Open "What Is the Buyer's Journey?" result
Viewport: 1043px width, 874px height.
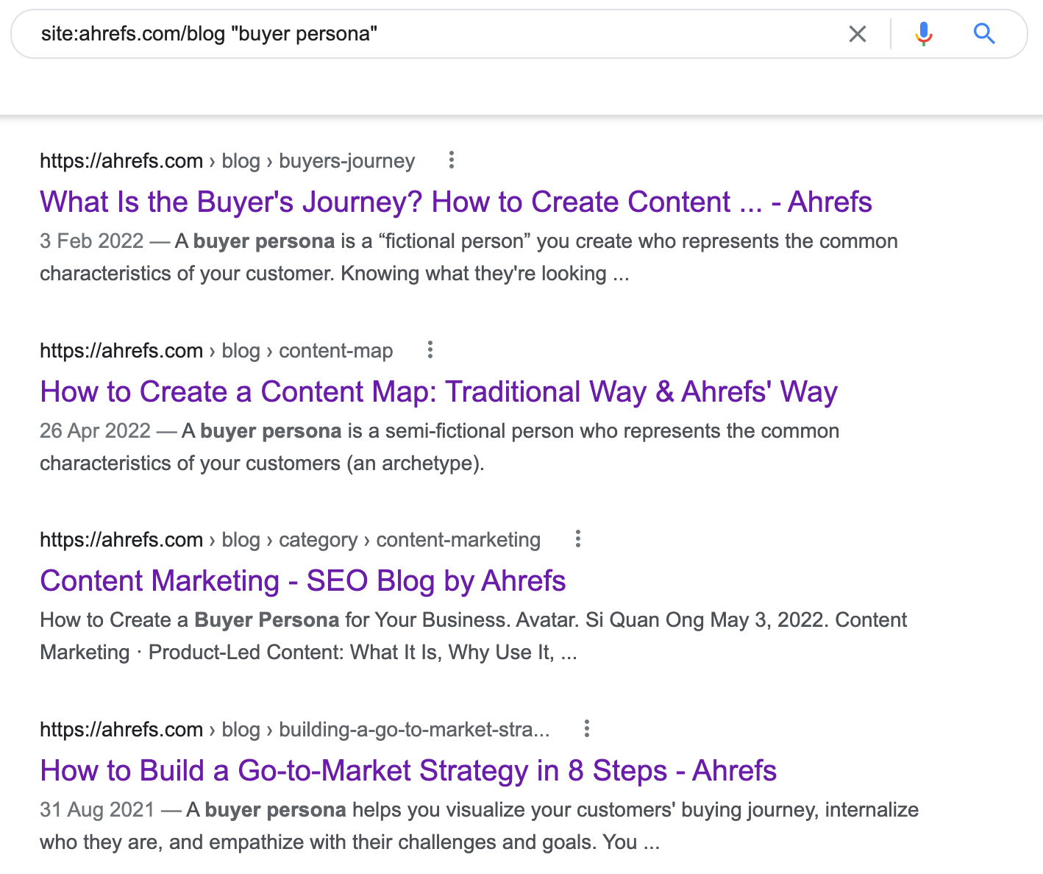[455, 202]
